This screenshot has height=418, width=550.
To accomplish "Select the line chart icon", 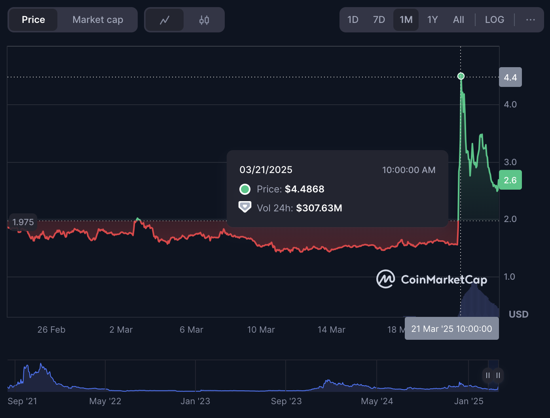I will point(165,19).
